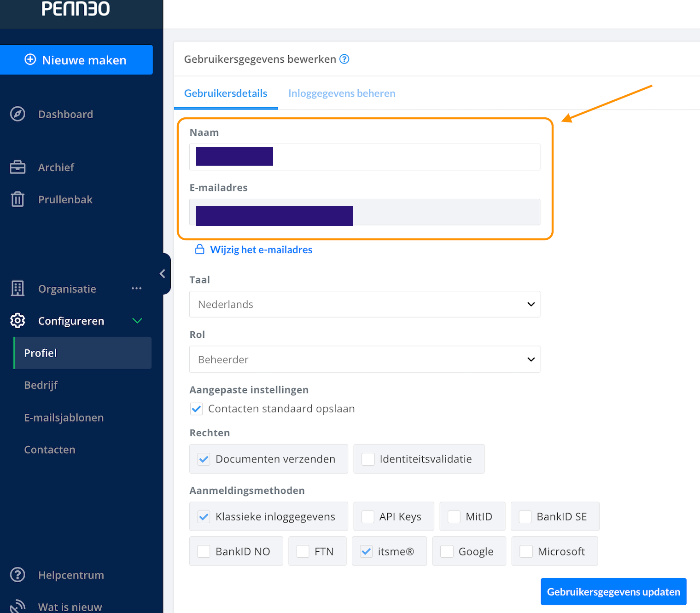Viewport: 700px width, 613px height.
Task: Enable BankID SE login method
Action: point(525,516)
